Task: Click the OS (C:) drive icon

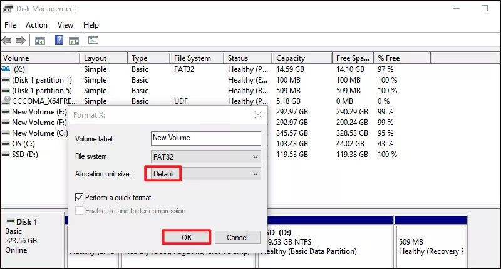Action: [6, 144]
